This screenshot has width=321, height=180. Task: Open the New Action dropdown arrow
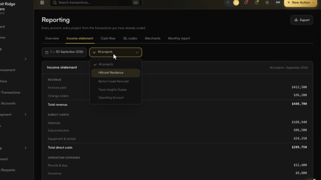pos(313,2)
